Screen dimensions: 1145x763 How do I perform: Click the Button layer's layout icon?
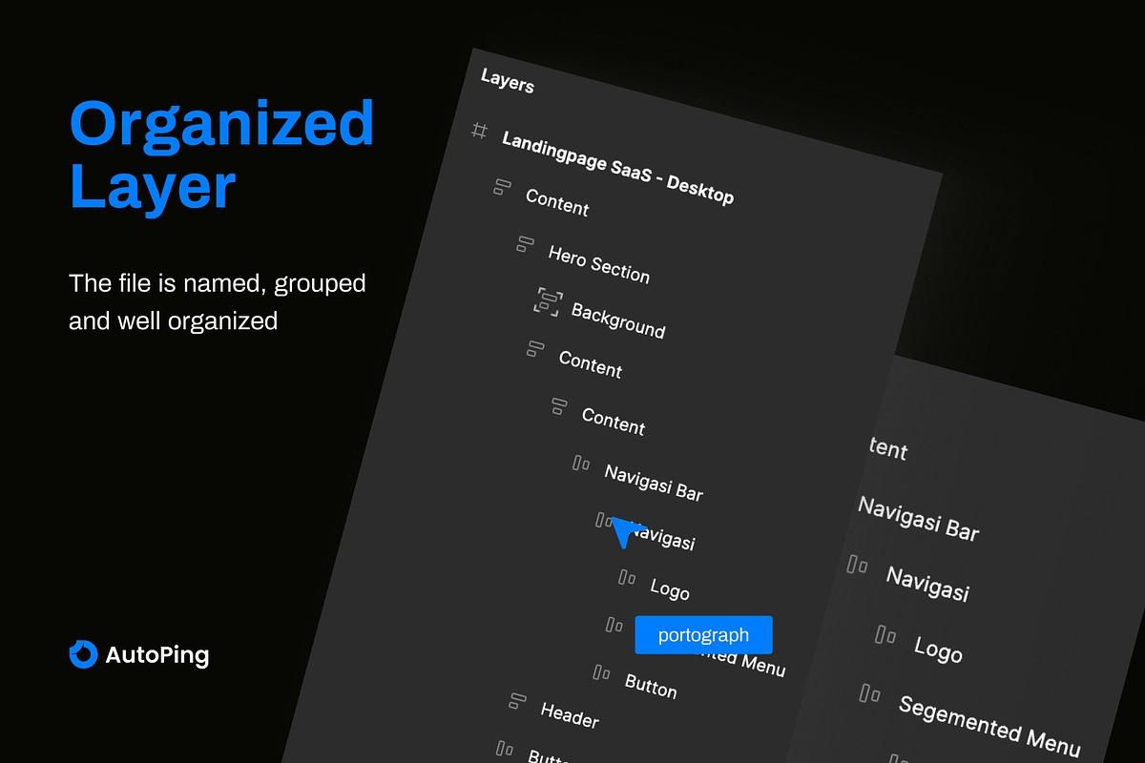pos(601,672)
